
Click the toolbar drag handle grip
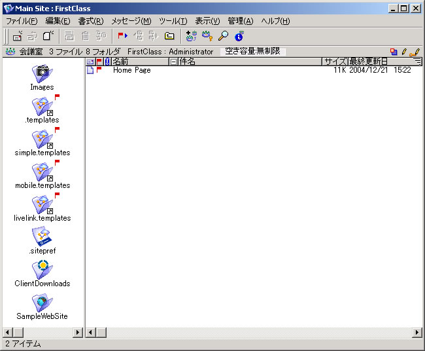pyautogui.click(x=6, y=36)
